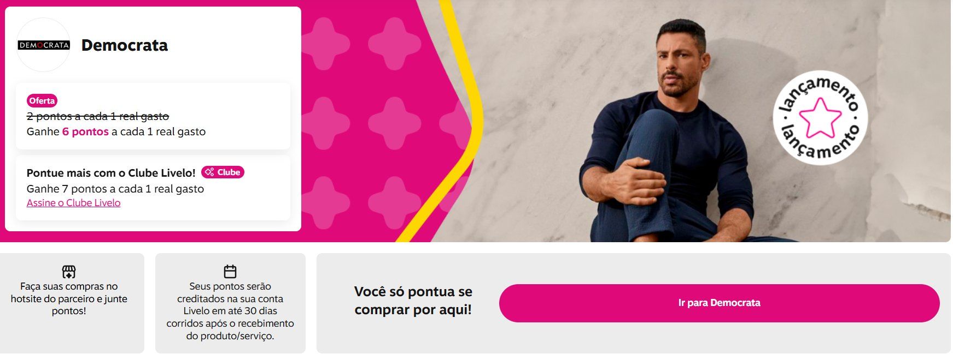Image resolution: width=953 pixels, height=354 pixels.
Task: Click the offer card with the Oferta label
Action: click(x=153, y=116)
